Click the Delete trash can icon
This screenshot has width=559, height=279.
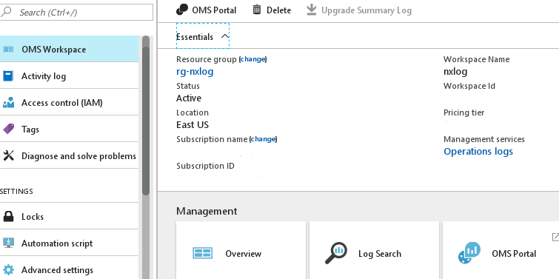(x=257, y=10)
